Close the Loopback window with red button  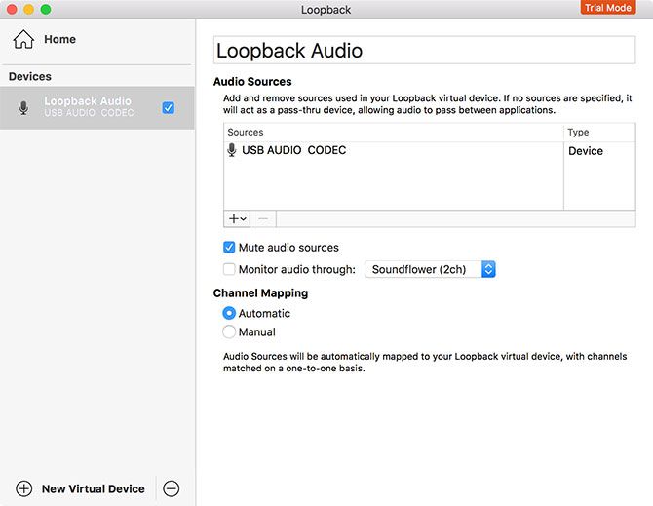pyautogui.click(x=12, y=9)
